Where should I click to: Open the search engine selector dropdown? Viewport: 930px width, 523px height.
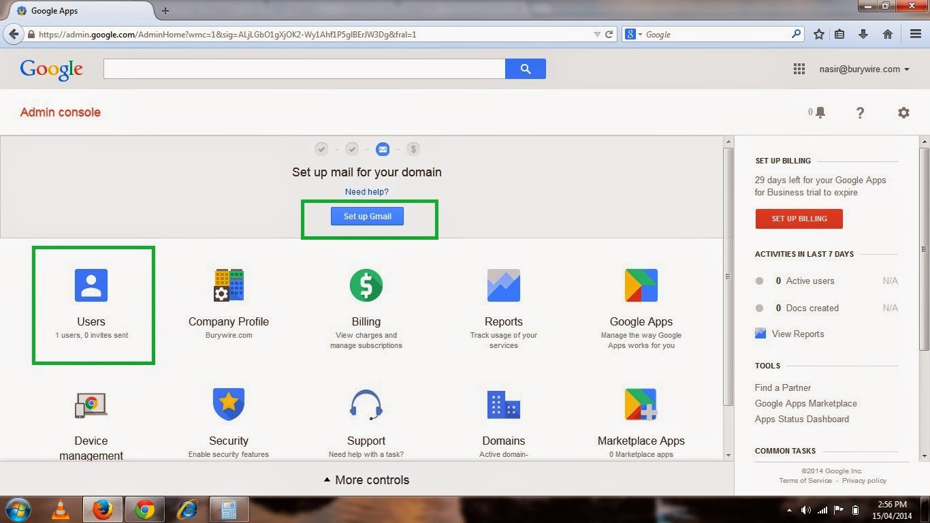pos(634,34)
